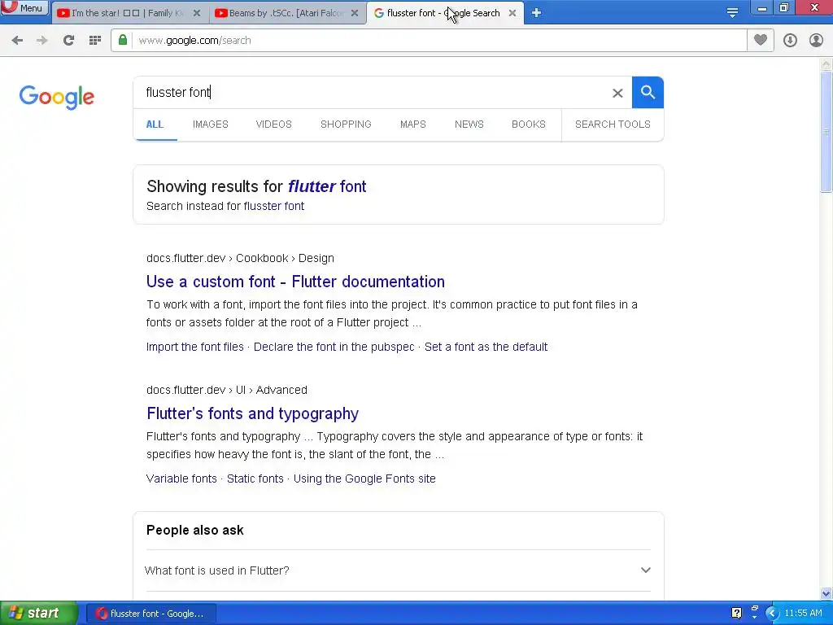Open the Opera Menu button
The width and height of the screenshot is (833, 625).
click(x=24, y=7)
